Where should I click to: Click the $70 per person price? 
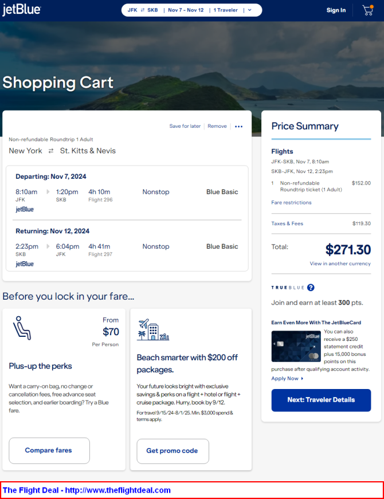(111, 332)
